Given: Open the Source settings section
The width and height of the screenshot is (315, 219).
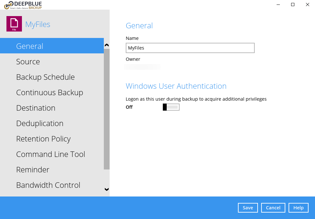Looking at the screenshot, I should coord(28,62).
